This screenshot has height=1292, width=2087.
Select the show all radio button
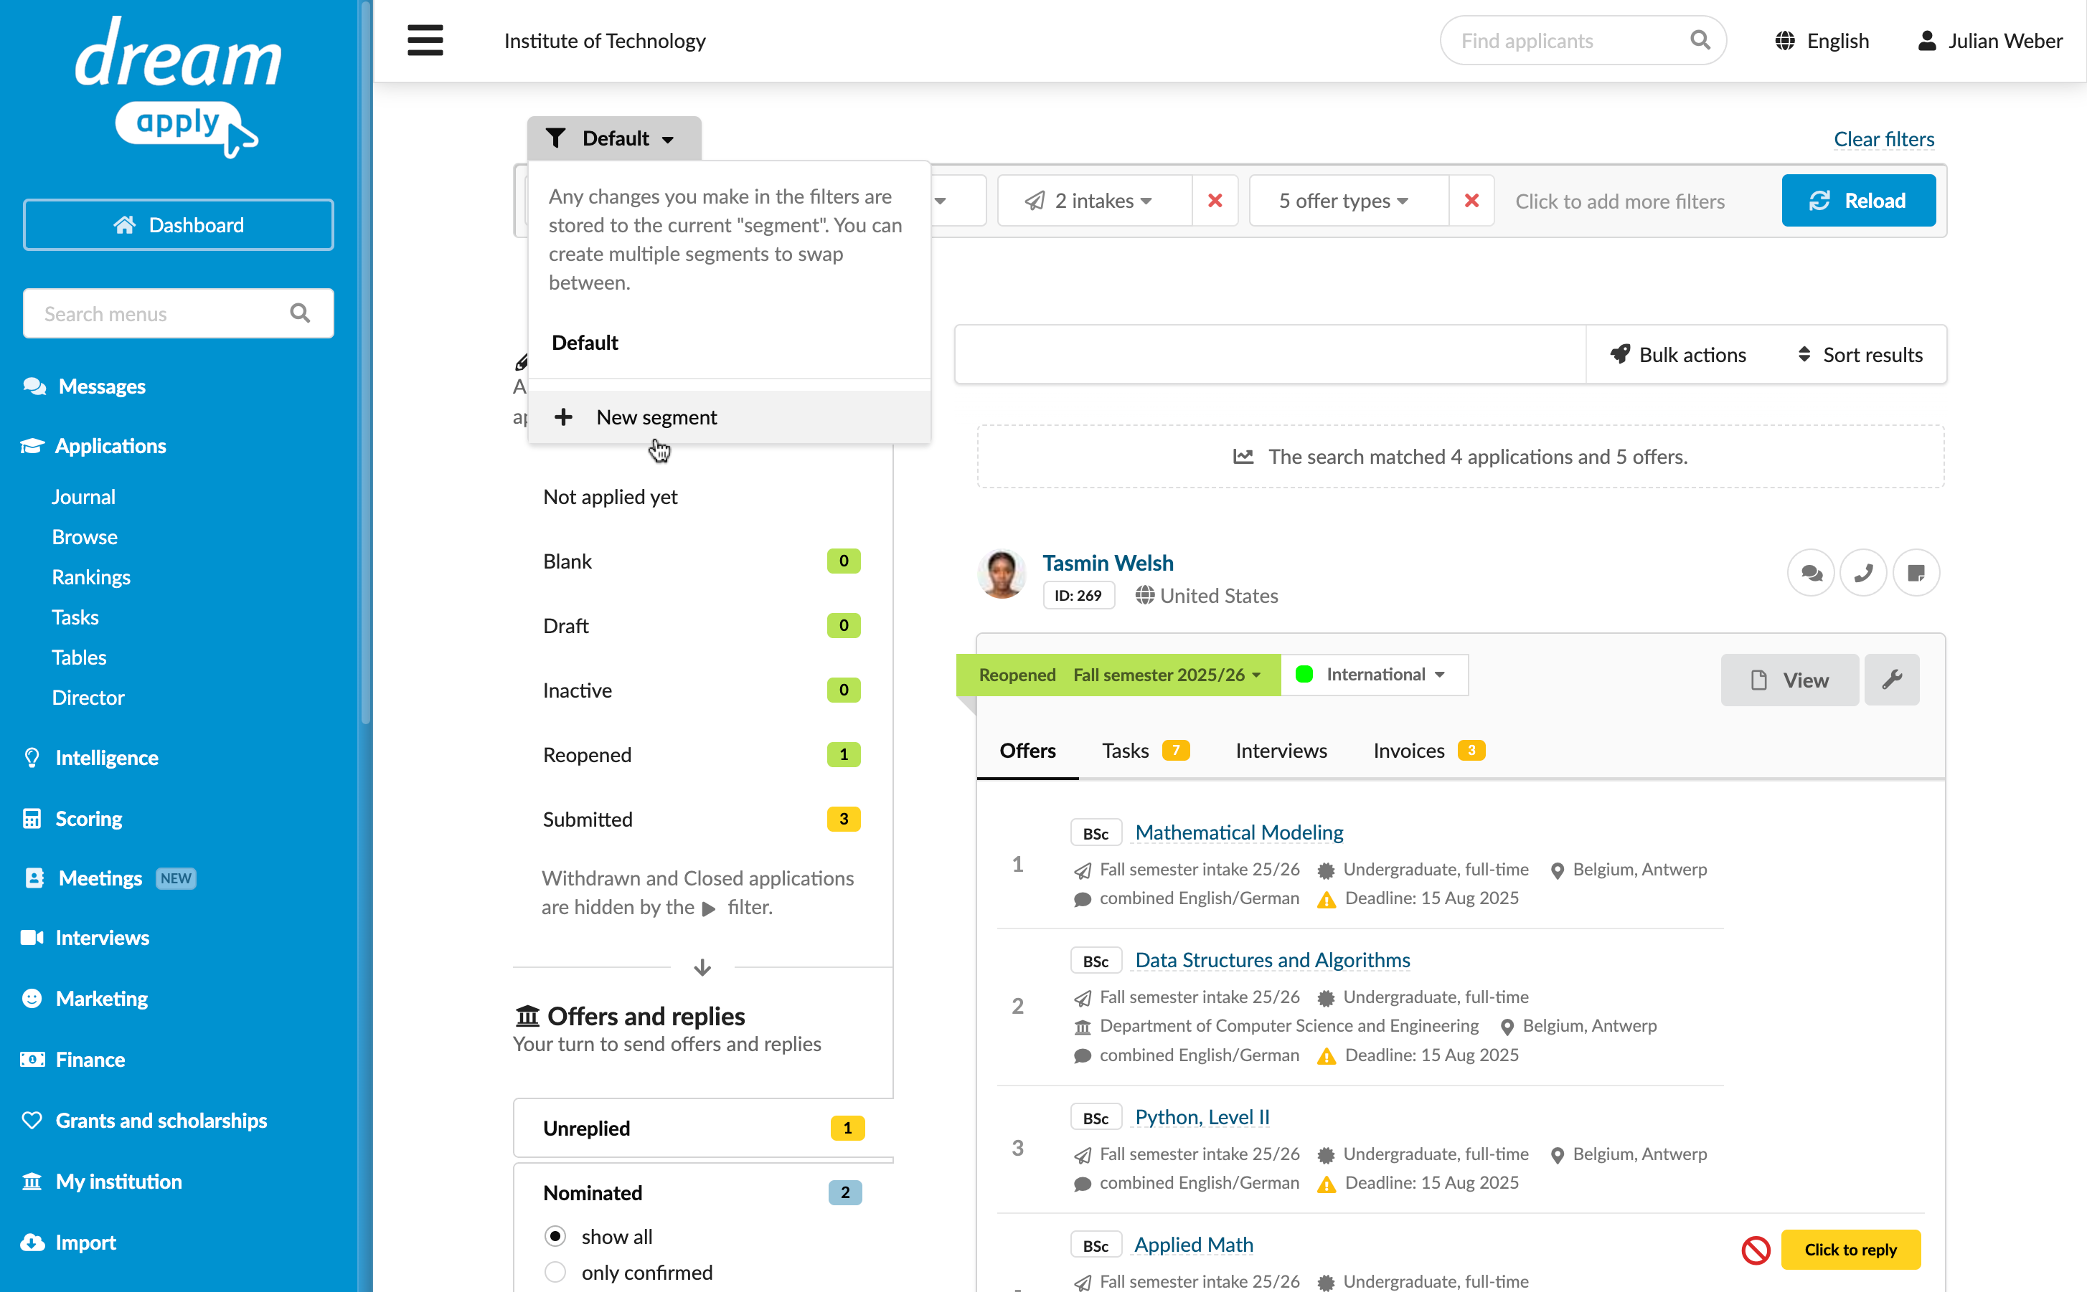point(556,1237)
